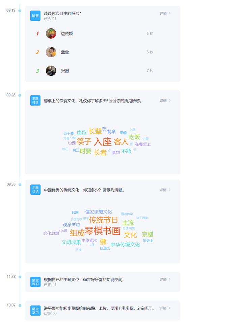Click the 主题讨论 icon for 餐桌上的饮食文化
Image resolution: width=236 pixels, height=335 pixels.
(35, 100)
